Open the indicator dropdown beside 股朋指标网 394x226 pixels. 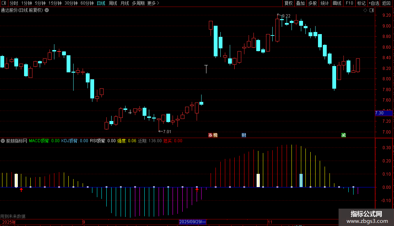pyautogui.click(x=3, y=141)
